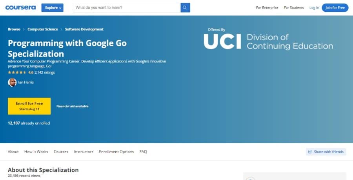Click the 'About this Specialization' heading
This screenshot has height=180, width=353.
[43, 170]
